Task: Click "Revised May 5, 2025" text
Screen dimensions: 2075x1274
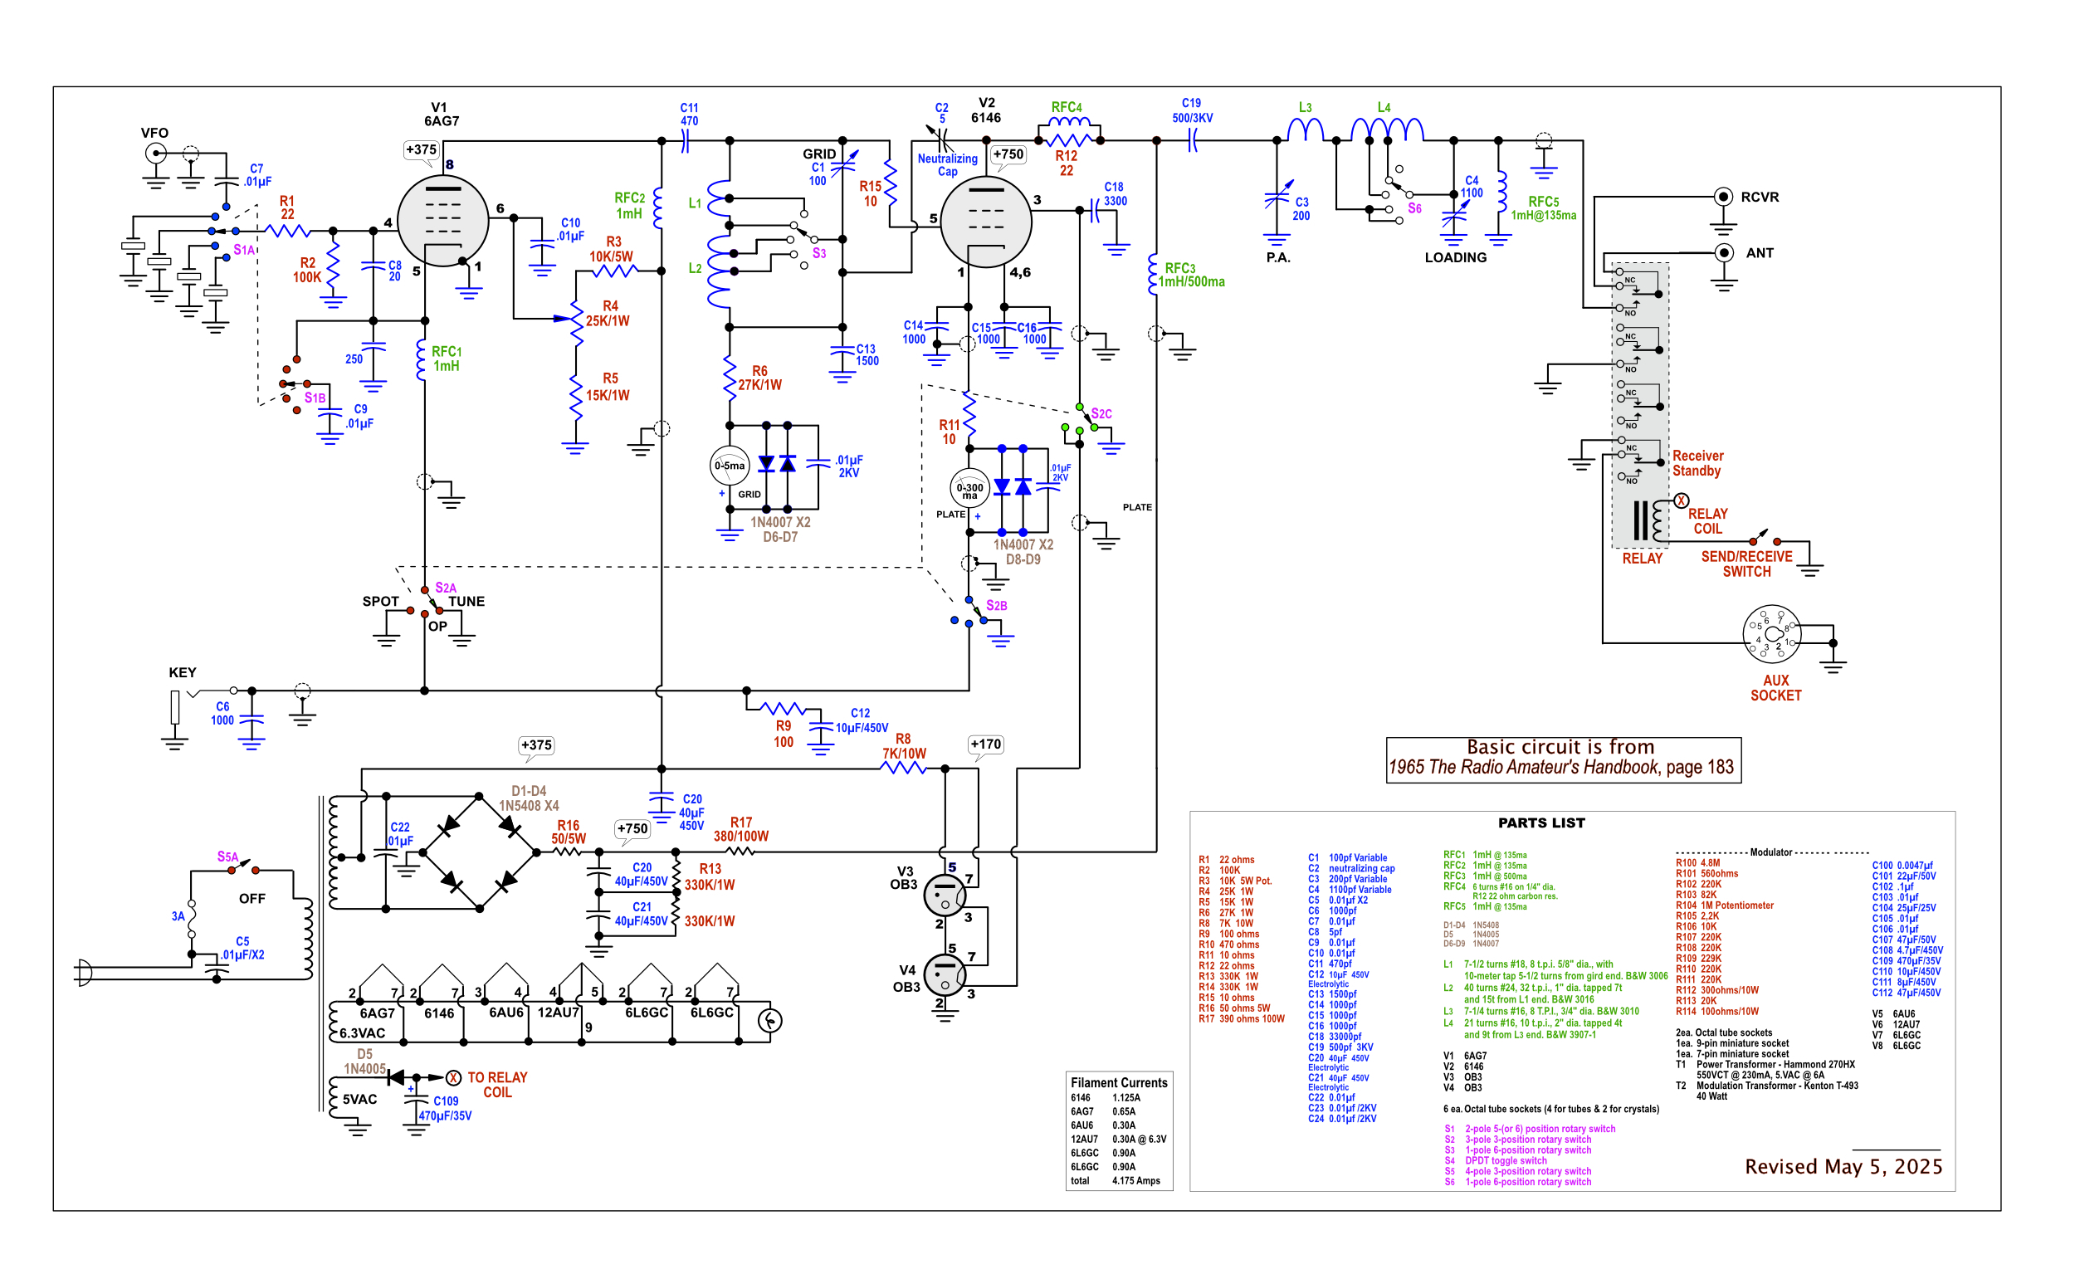Action: pos(1843,1167)
